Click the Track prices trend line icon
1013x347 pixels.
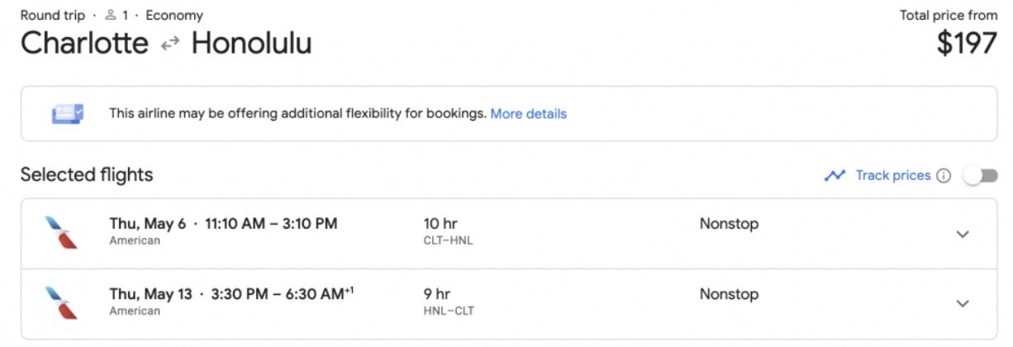(x=835, y=175)
